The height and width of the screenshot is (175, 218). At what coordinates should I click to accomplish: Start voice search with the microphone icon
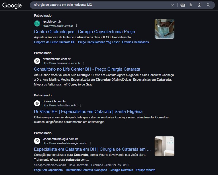click(191, 5)
